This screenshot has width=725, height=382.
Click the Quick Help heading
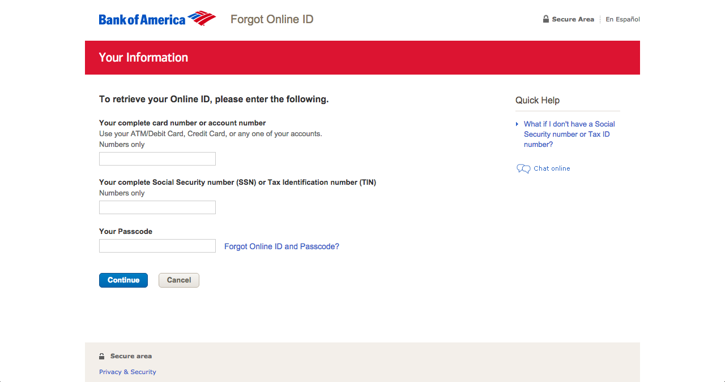pyautogui.click(x=537, y=100)
